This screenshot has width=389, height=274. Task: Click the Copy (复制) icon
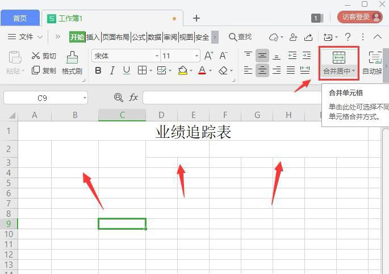[x=36, y=70]
